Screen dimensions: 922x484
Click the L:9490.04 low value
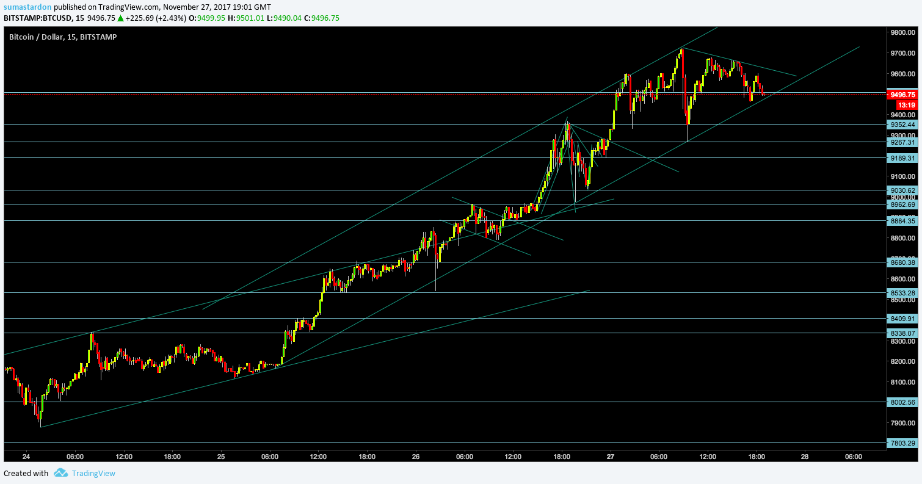pos(284,18)
